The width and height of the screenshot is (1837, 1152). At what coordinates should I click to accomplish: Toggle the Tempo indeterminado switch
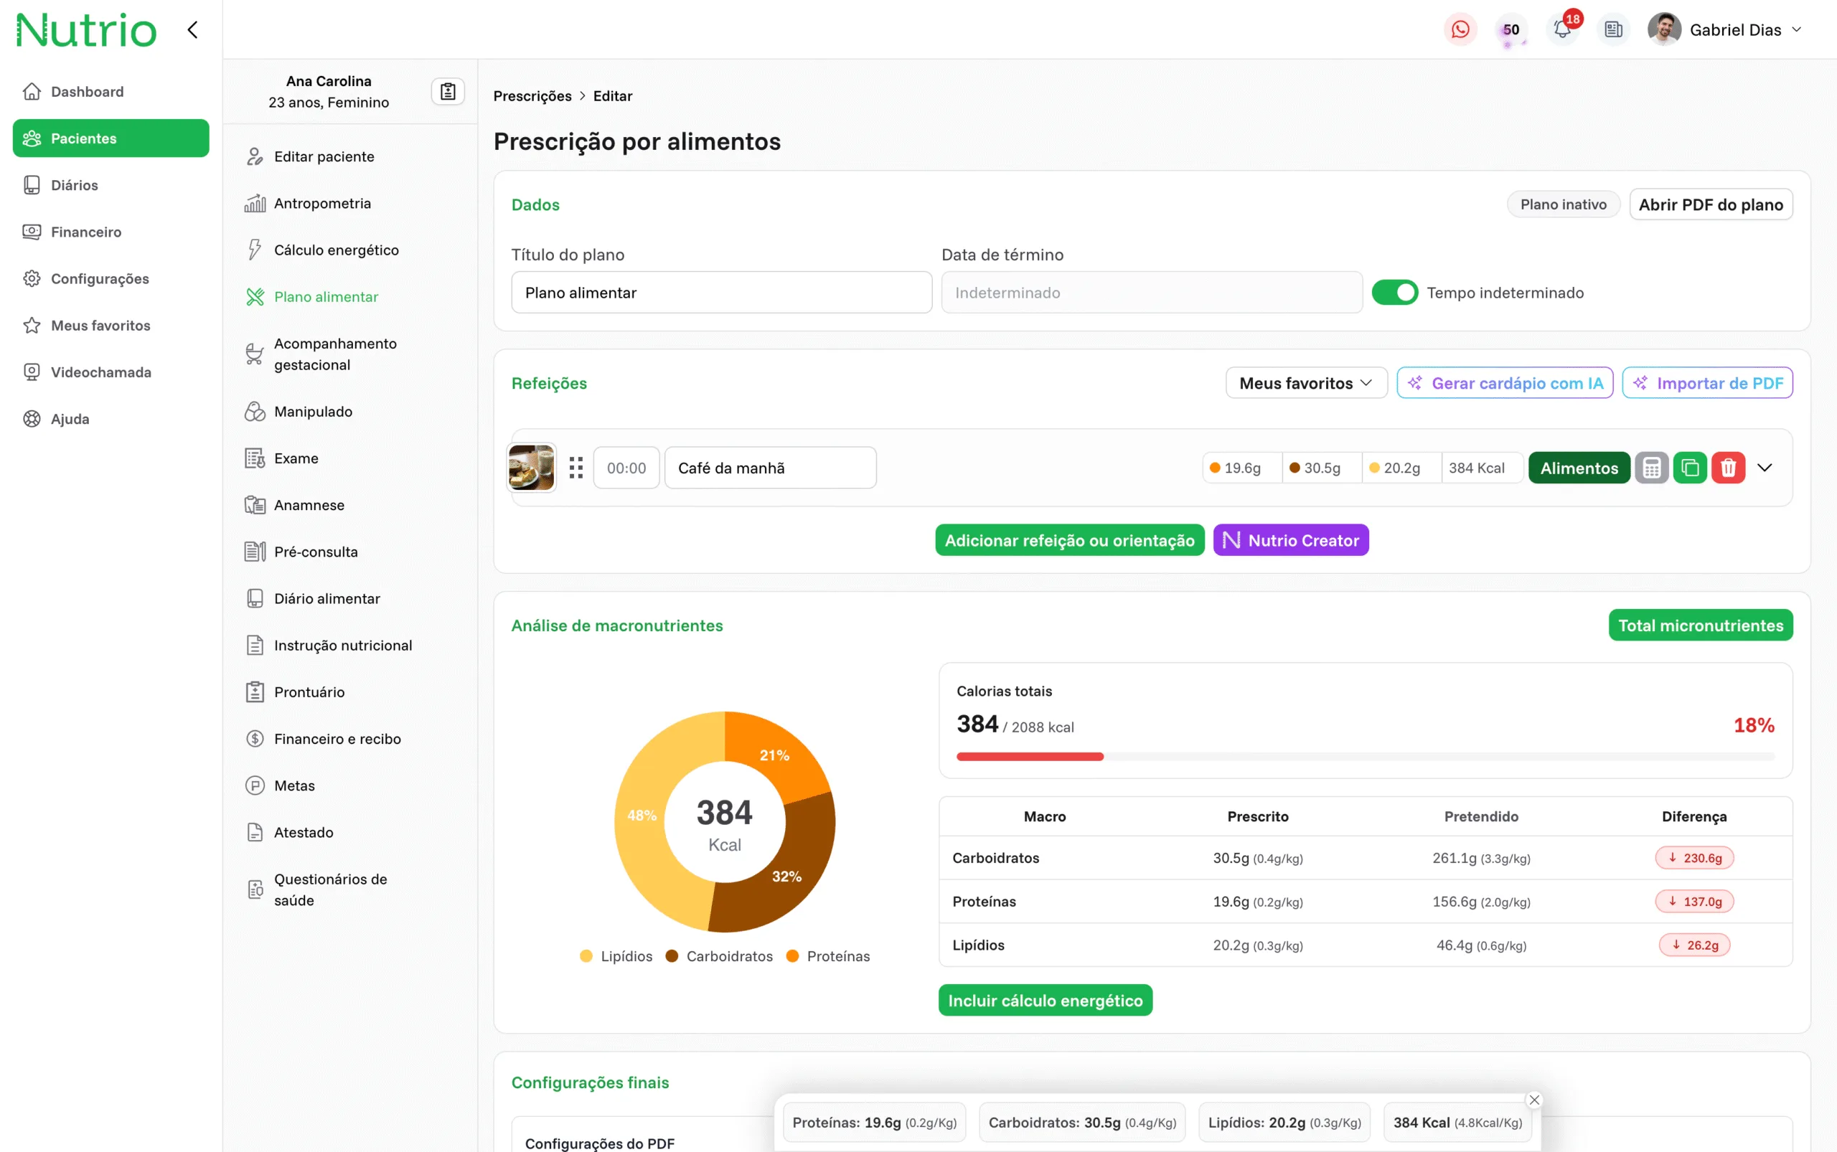(1394, 293)
